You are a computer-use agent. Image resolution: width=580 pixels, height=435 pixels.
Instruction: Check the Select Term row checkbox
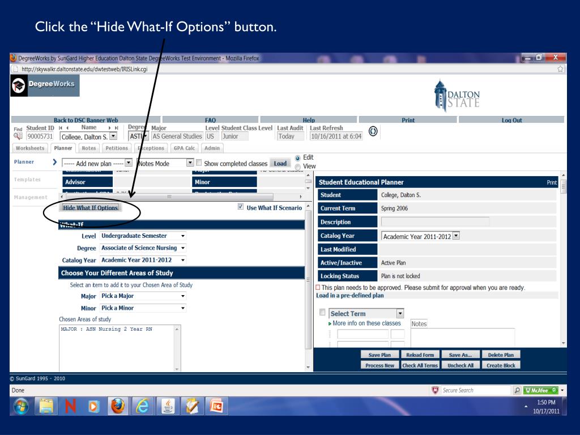point(322,312)
